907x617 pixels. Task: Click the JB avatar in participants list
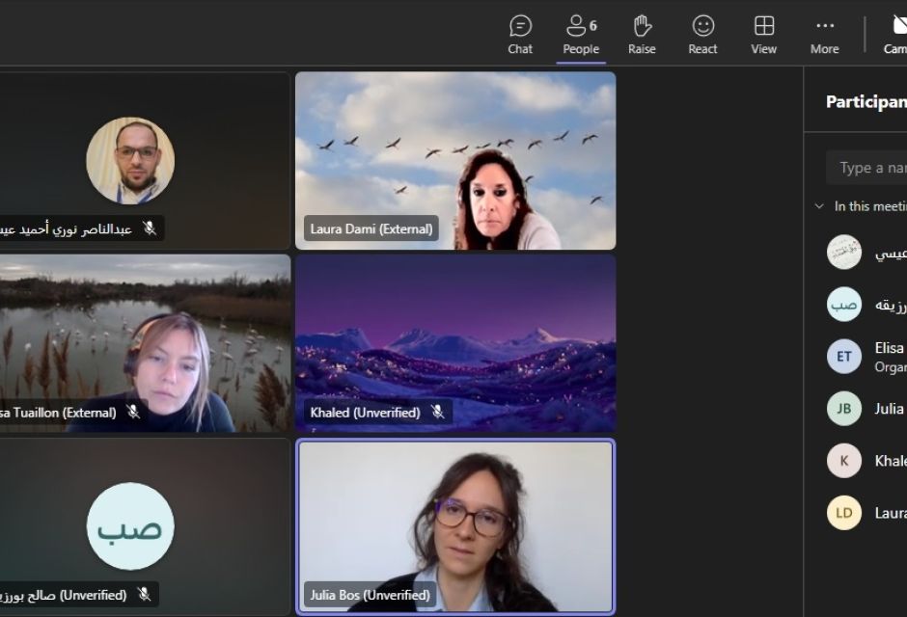click(x=844, y=409)
